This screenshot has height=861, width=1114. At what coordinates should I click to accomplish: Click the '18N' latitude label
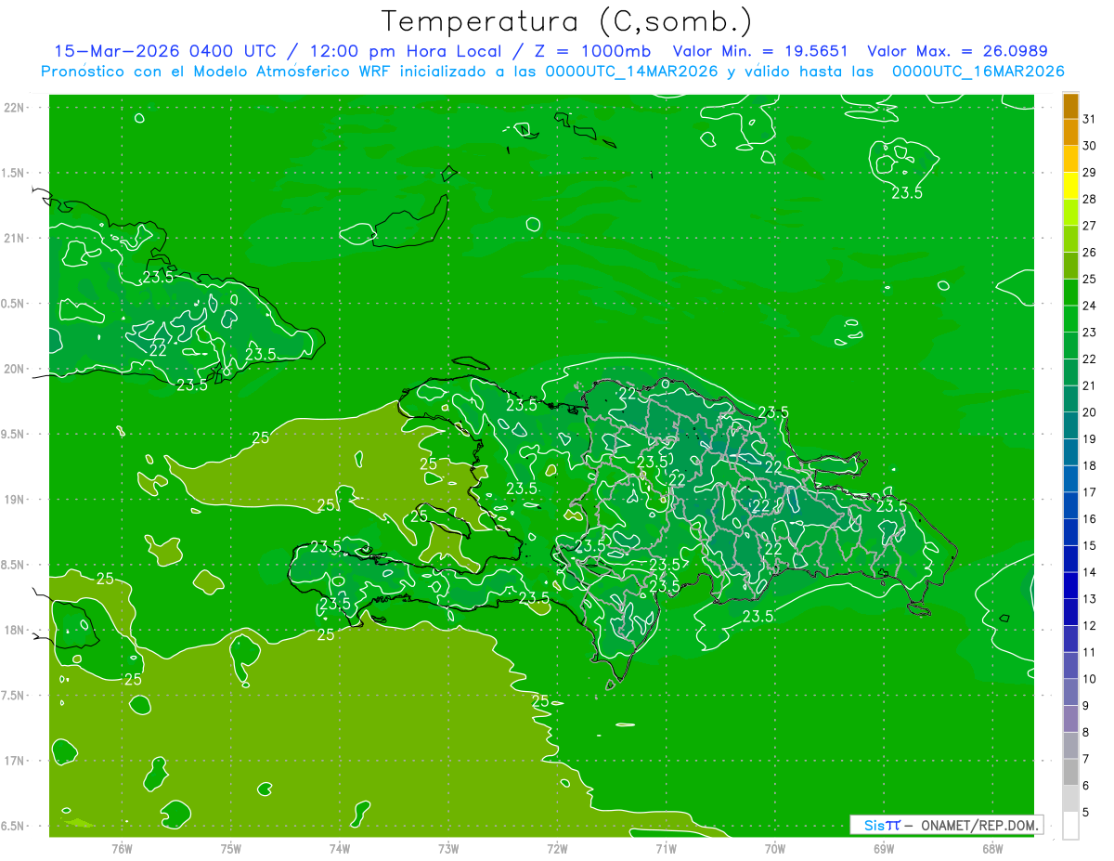[x=15, y=630]
